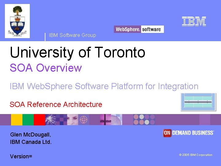Click the colored dots grid in banner
Image resolution: width=221 pixels, height=166 pixels.
[144, 120]
